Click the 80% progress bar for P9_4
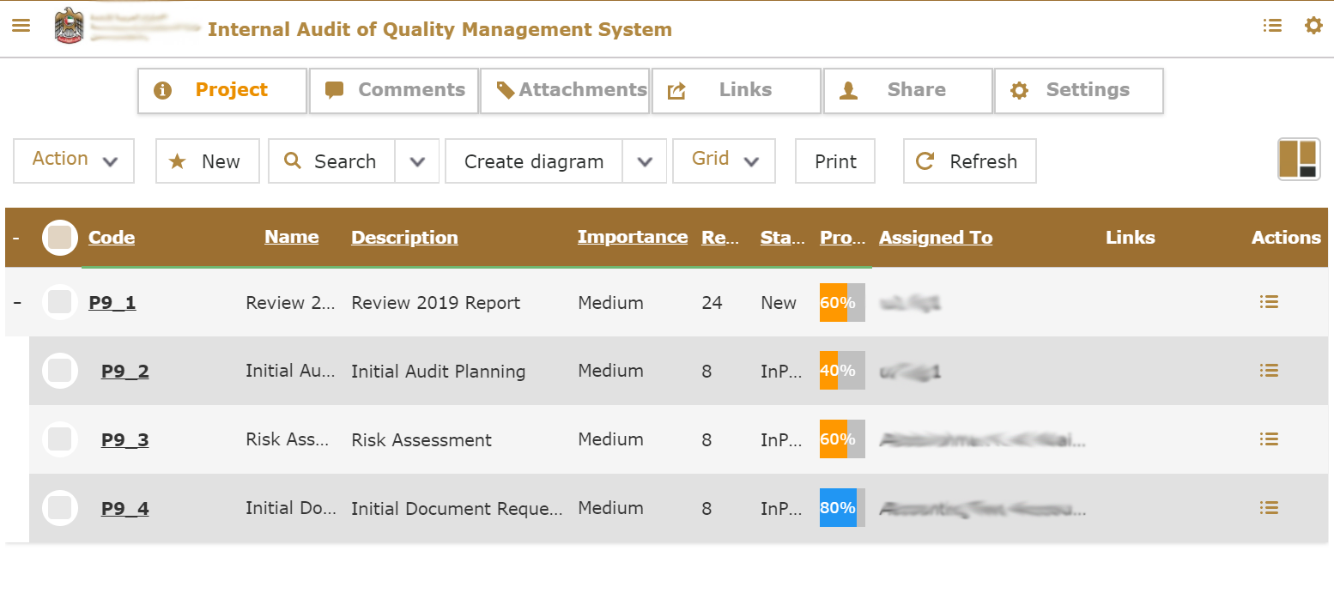The width and height of the screenshot is (1334, 599). (842, 508)
